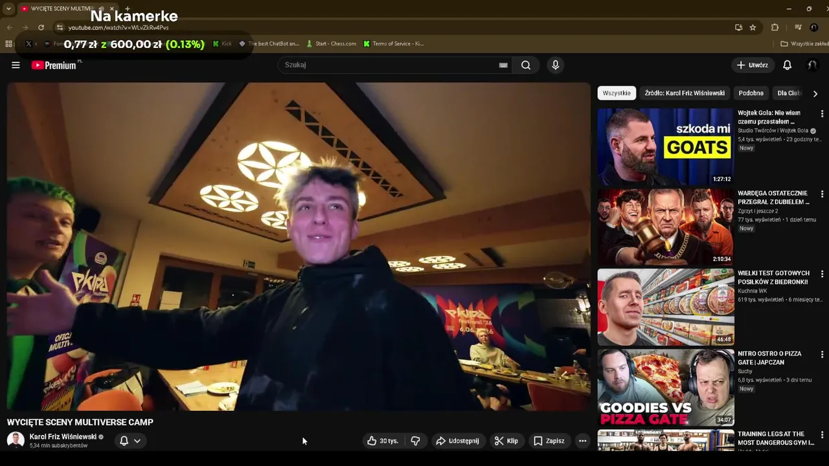829x466 pixels.
Task: Open a new browser tab
Action: 127,8
